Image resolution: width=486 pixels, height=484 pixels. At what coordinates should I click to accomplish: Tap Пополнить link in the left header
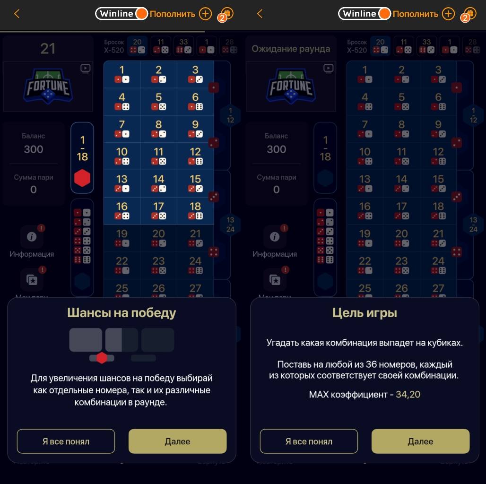(173, 14)
